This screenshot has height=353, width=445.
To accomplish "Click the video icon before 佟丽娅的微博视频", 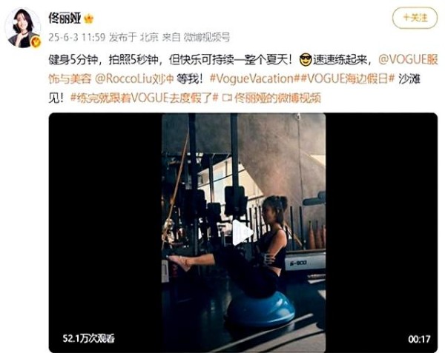I will tap(228, 98).
